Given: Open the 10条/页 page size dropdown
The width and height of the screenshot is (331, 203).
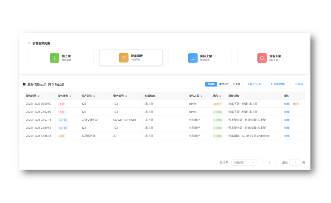Looking at the screenshot, I should click(244, 162).
